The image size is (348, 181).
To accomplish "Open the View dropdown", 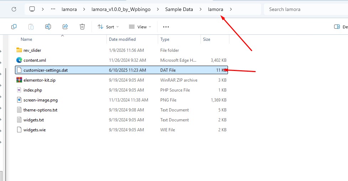I will click(140, 27).
